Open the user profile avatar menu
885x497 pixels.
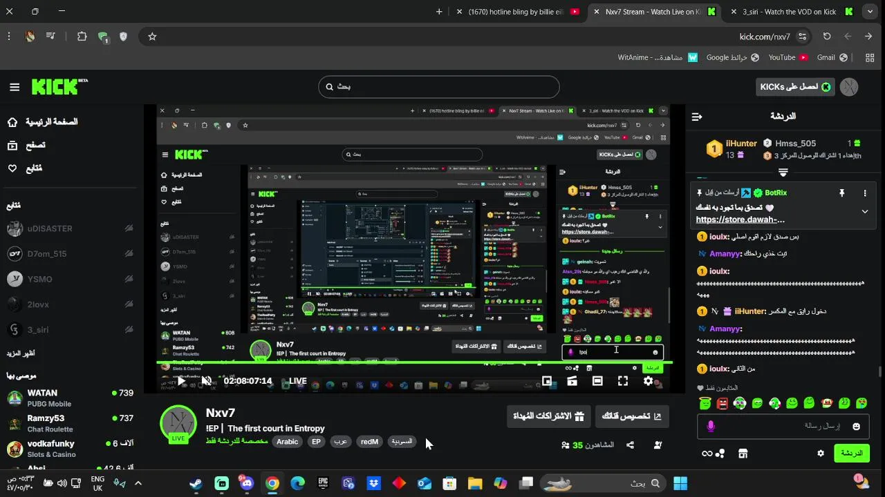point(849,87)
